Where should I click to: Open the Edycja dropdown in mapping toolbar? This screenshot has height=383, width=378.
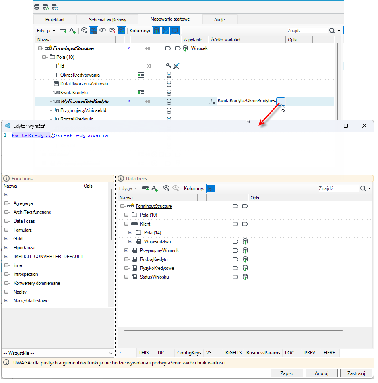(46, 31)
